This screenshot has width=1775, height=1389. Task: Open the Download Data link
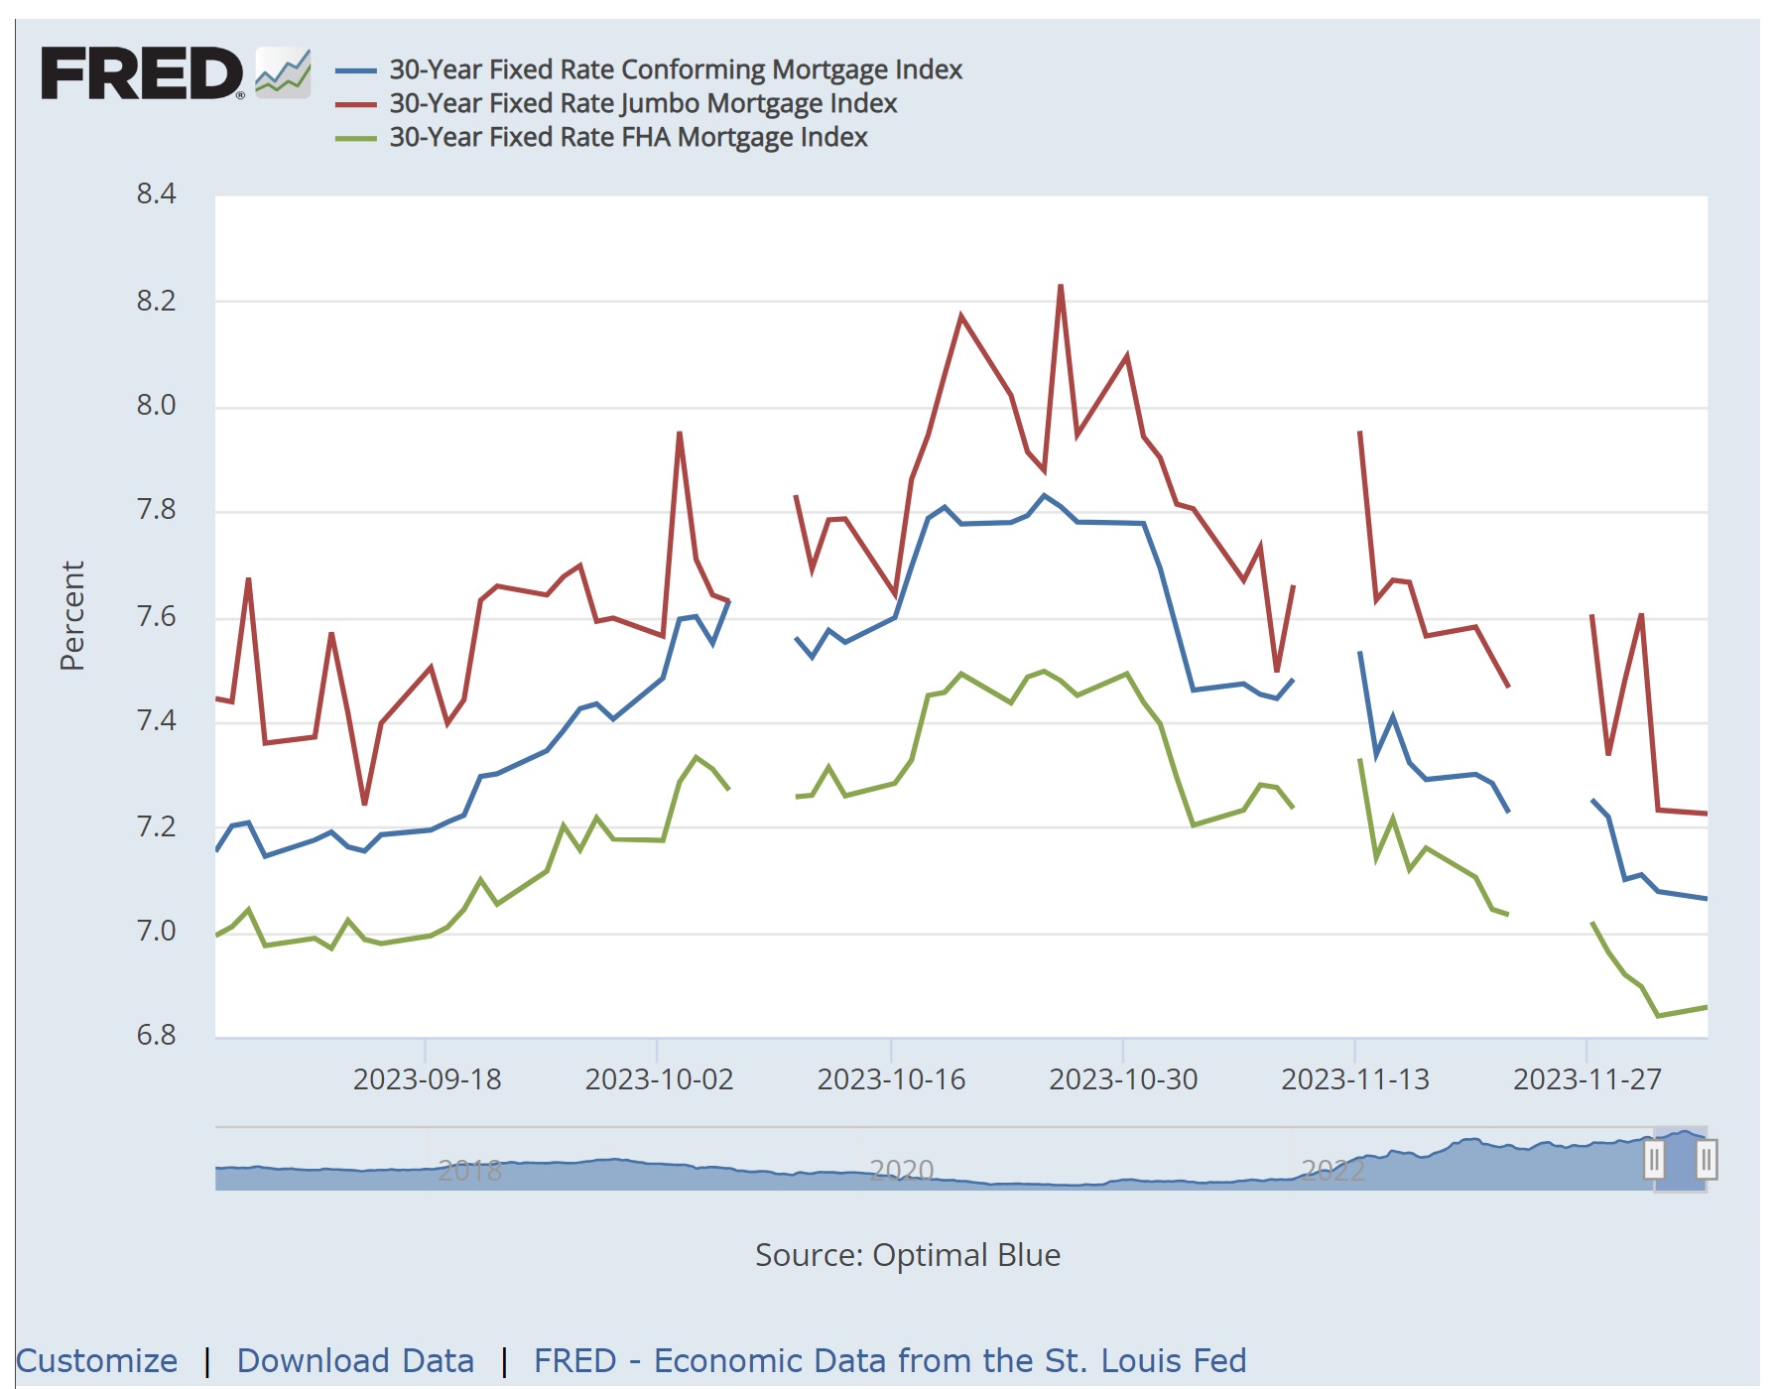pos(355,1360)
